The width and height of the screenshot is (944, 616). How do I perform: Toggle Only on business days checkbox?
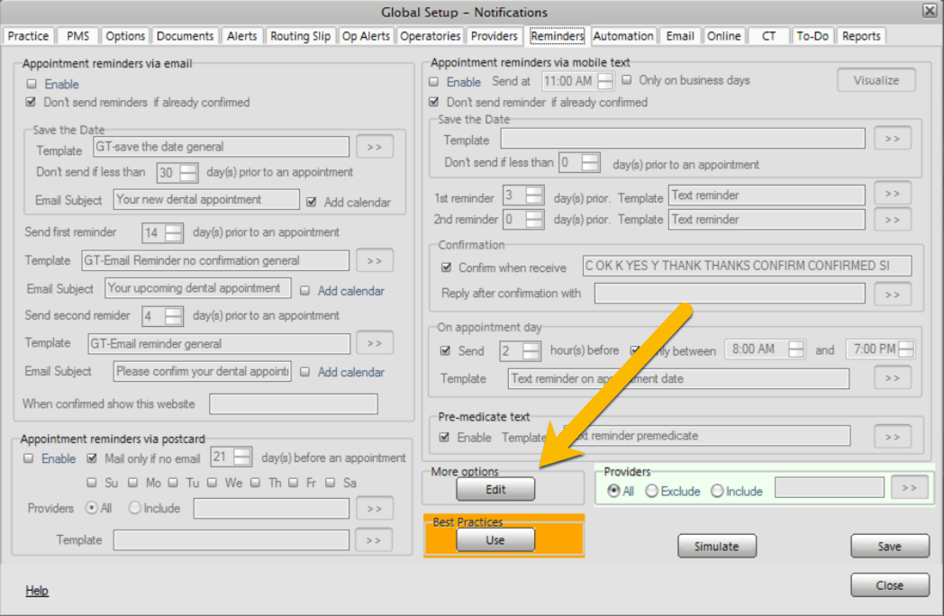tap(627, 80)
